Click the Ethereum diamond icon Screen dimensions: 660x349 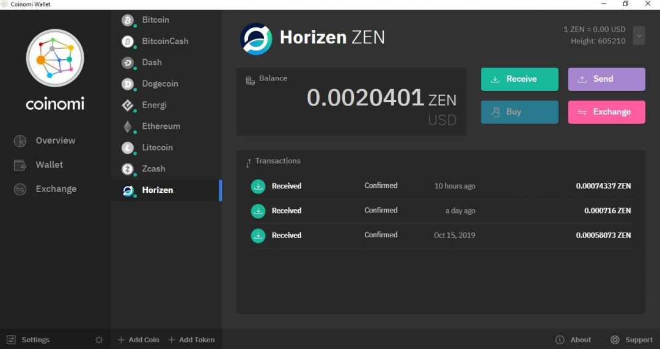(128, 126)
